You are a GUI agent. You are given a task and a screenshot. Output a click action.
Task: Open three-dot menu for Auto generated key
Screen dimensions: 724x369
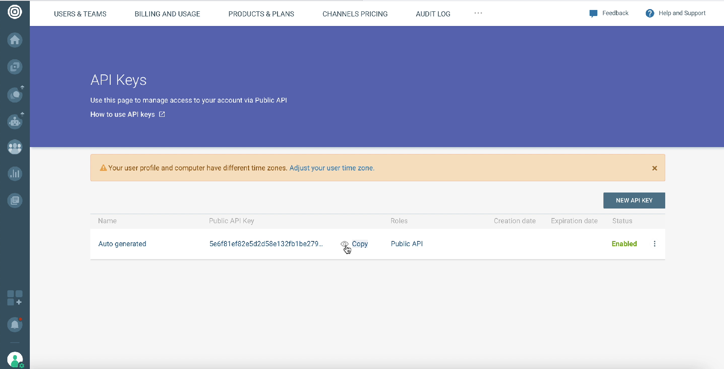tap(654, 244)
